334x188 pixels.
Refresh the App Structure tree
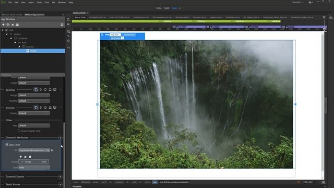point(62,25)
